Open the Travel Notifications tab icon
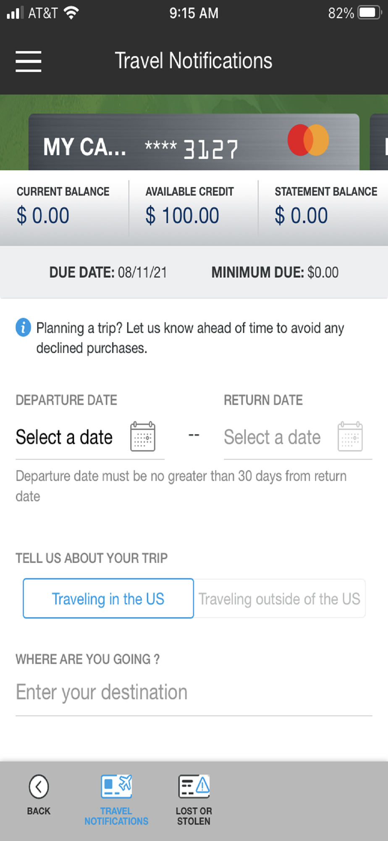Screen dimensions: 388x841 click(116, 786)
